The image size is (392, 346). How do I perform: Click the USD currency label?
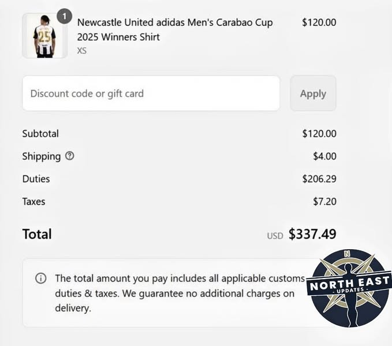(275, 236)
